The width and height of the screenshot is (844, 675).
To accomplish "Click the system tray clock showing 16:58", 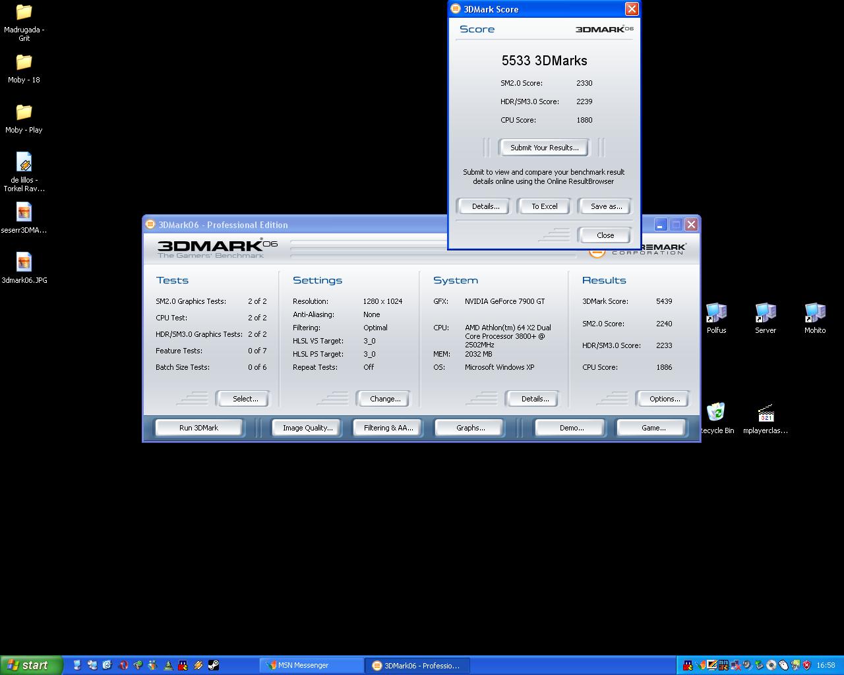I will pyautogui.click(x=826, y=665).
